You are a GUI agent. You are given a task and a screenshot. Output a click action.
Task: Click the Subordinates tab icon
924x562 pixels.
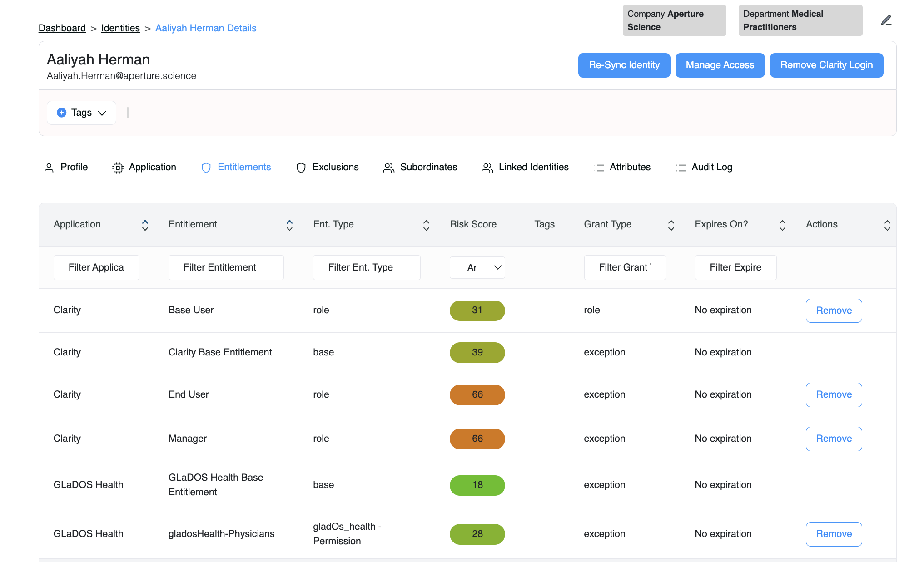click(x=388, y=167)
